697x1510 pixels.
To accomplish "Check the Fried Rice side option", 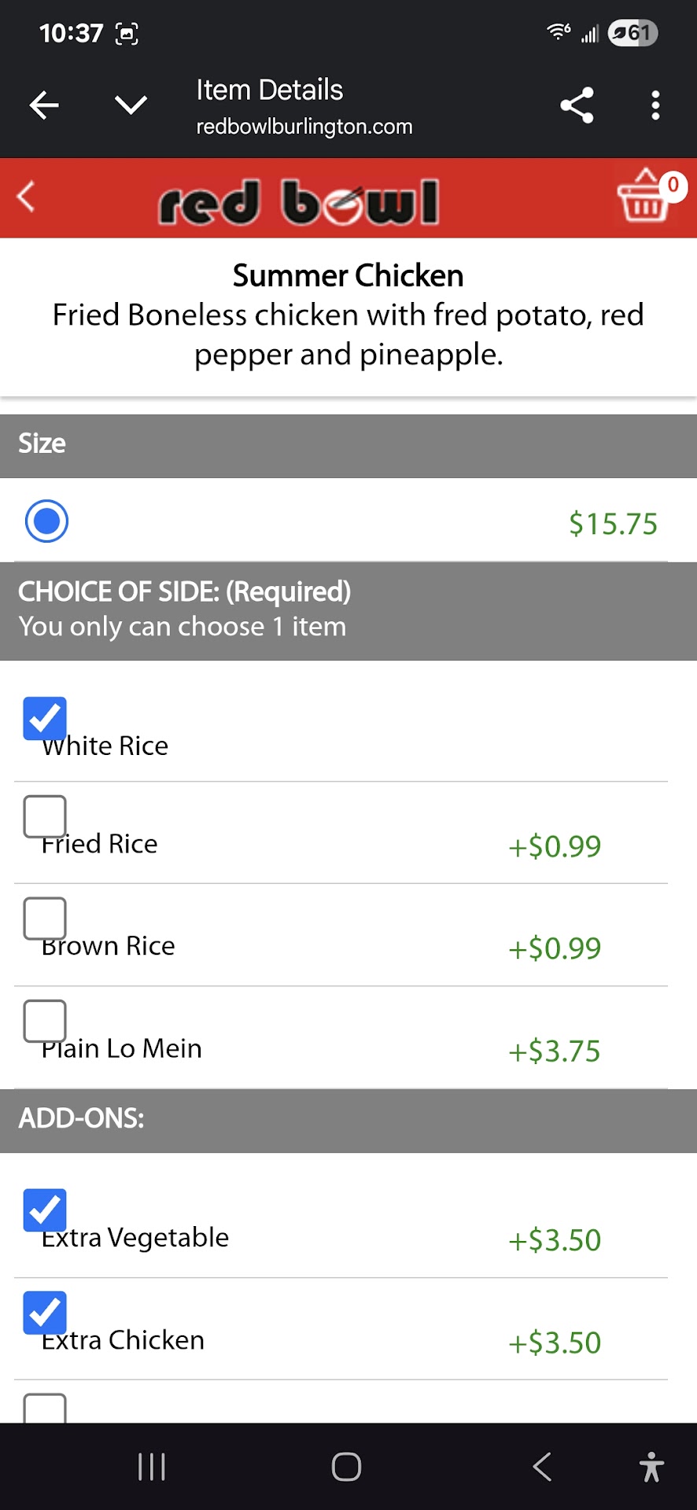I will [45, 816].
